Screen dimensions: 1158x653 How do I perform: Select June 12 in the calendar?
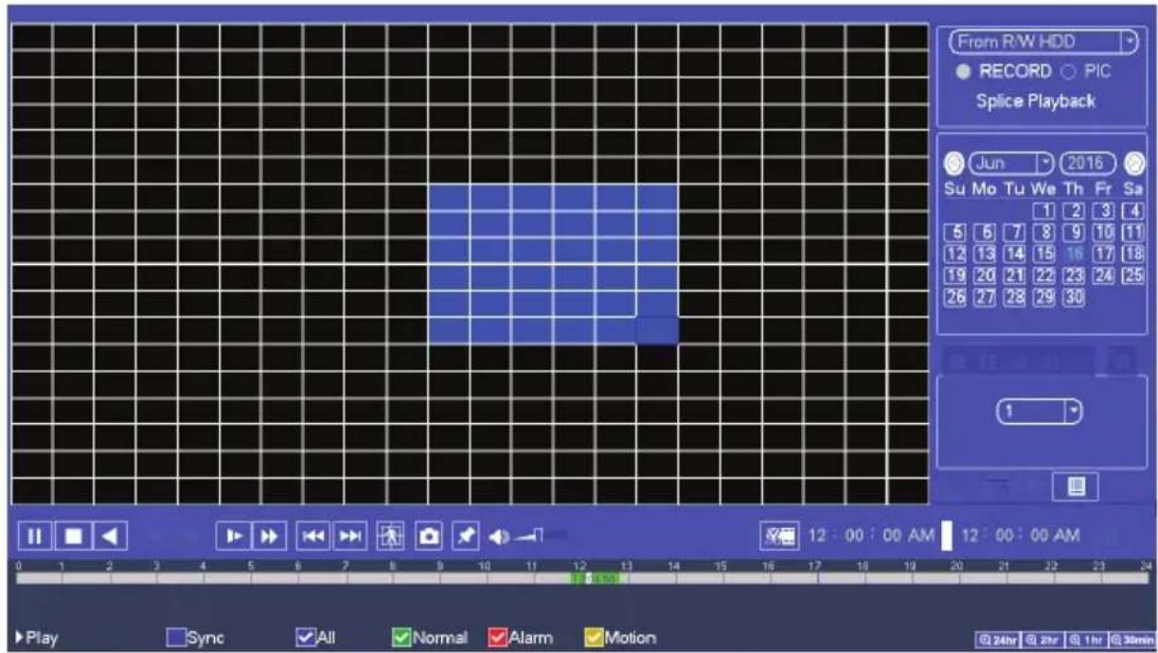coord(955,254)
